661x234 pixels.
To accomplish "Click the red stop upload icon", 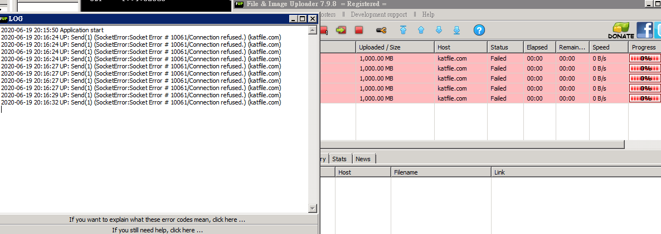I will (x=359, y=30).
